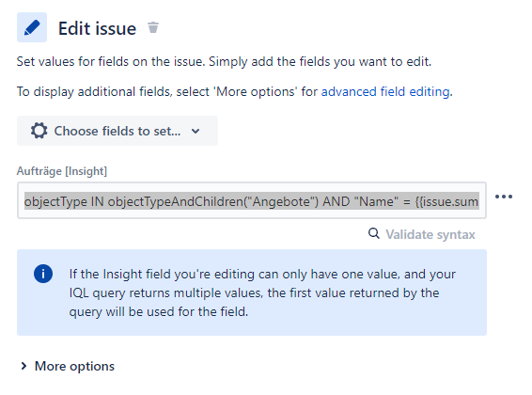Focus the objectType IQL query input field

pyautogui.click(x=252, y=200)
